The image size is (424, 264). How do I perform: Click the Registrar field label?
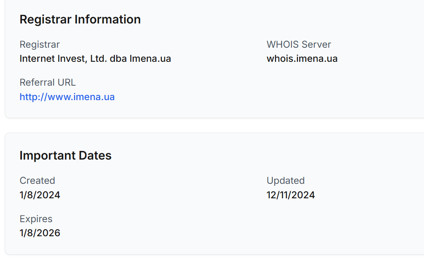[40, 45]
